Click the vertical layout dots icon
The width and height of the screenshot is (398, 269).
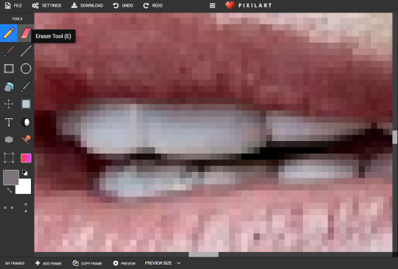click(x=26, y=207)
